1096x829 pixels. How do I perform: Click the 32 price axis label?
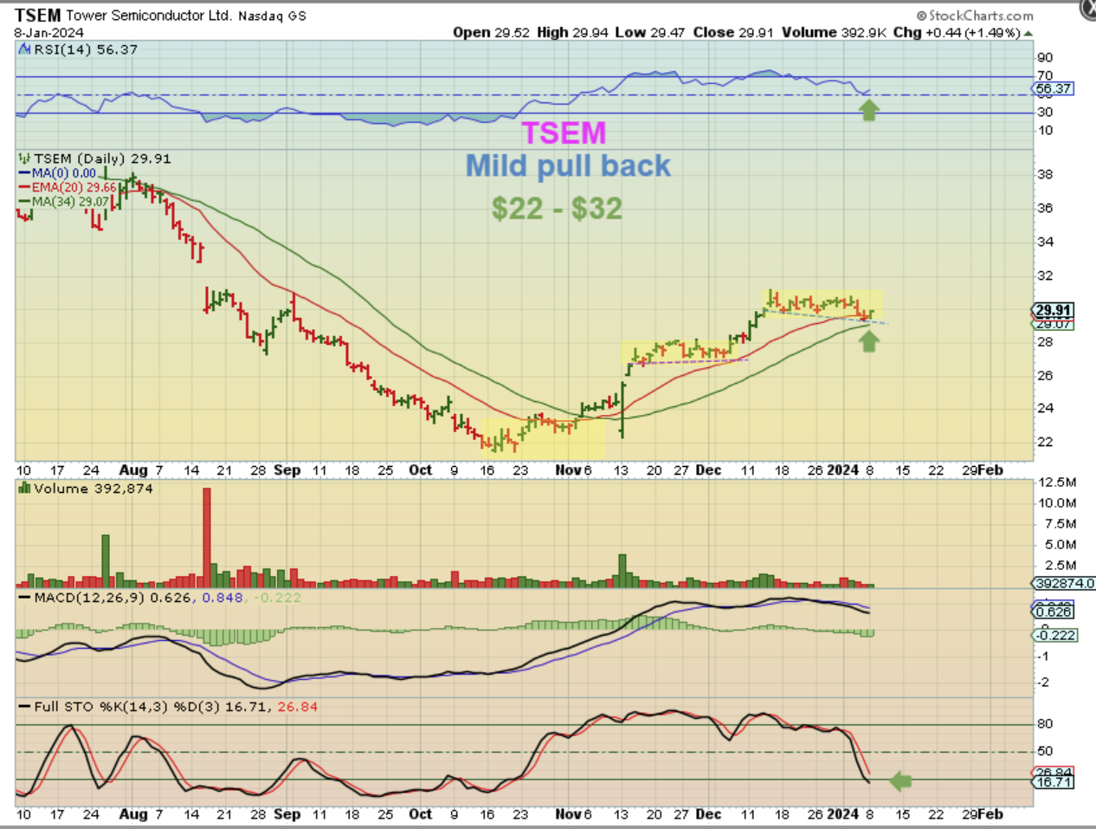point(1045,275)
